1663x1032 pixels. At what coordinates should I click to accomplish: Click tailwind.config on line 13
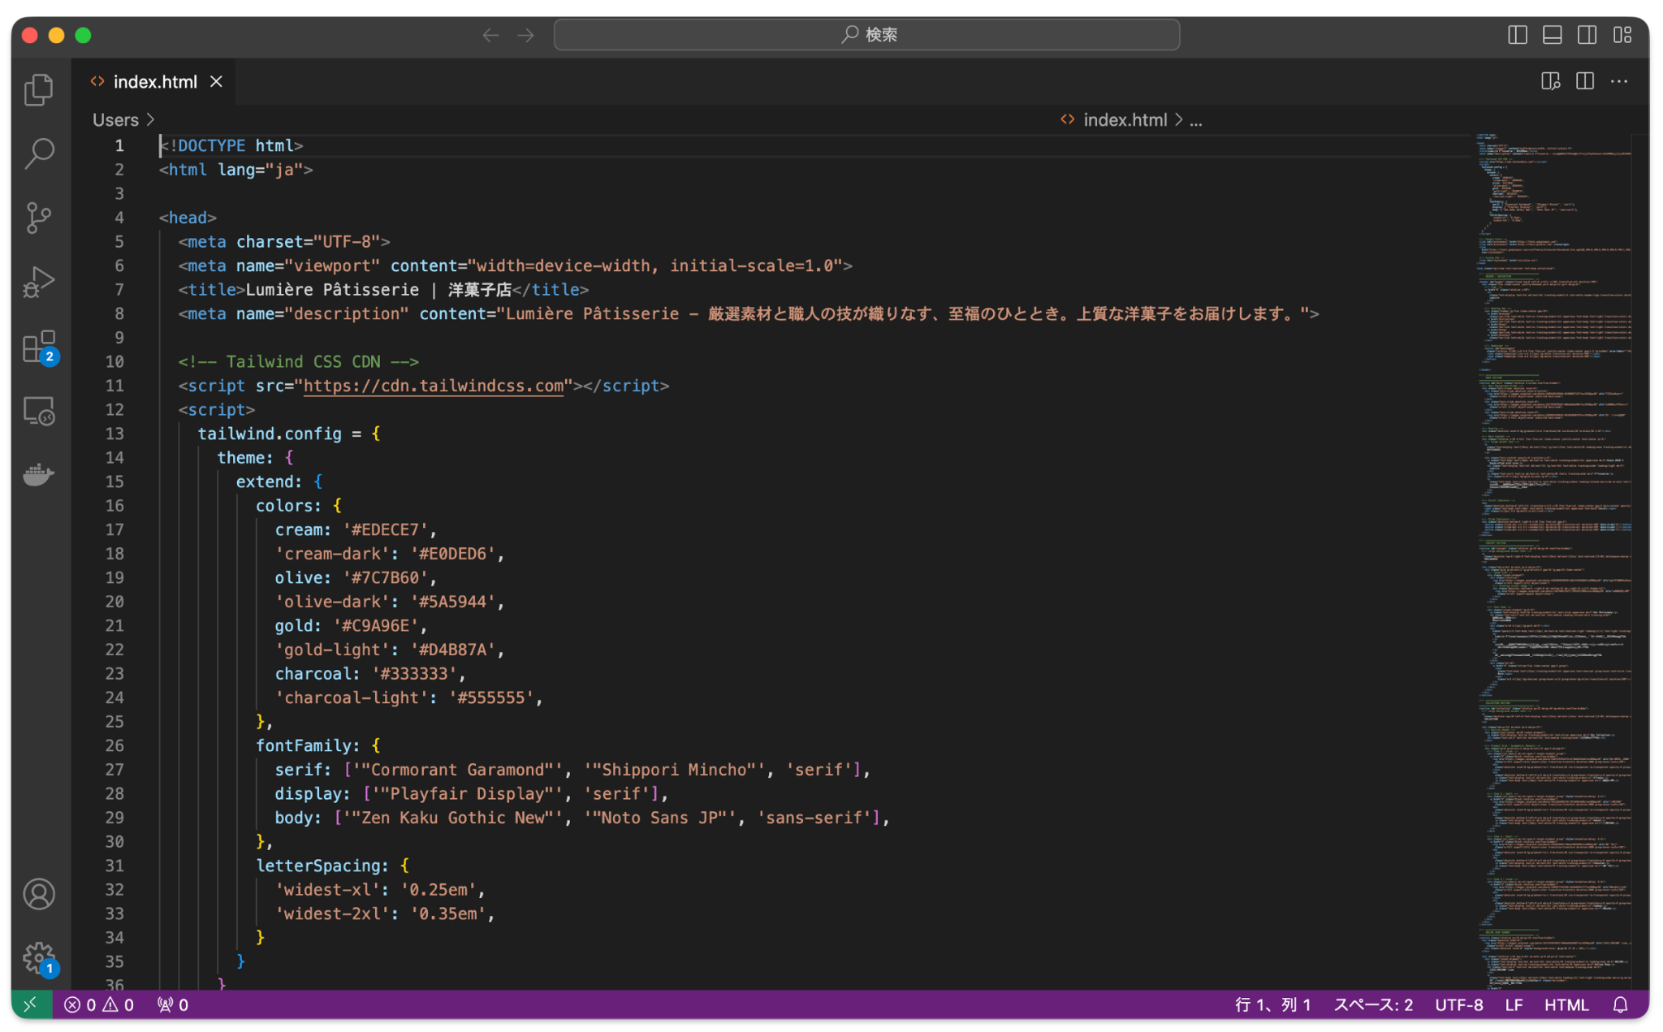point(270,434)
